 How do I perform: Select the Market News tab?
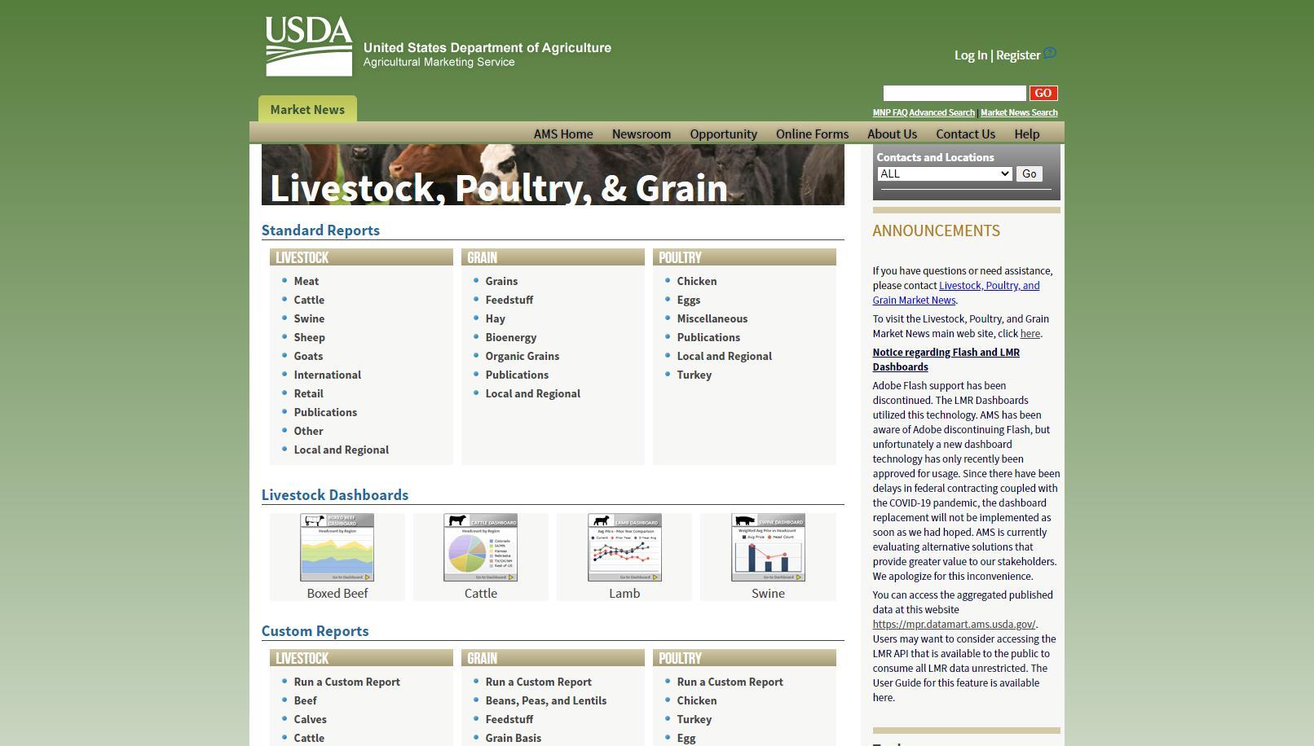[307, 109]
